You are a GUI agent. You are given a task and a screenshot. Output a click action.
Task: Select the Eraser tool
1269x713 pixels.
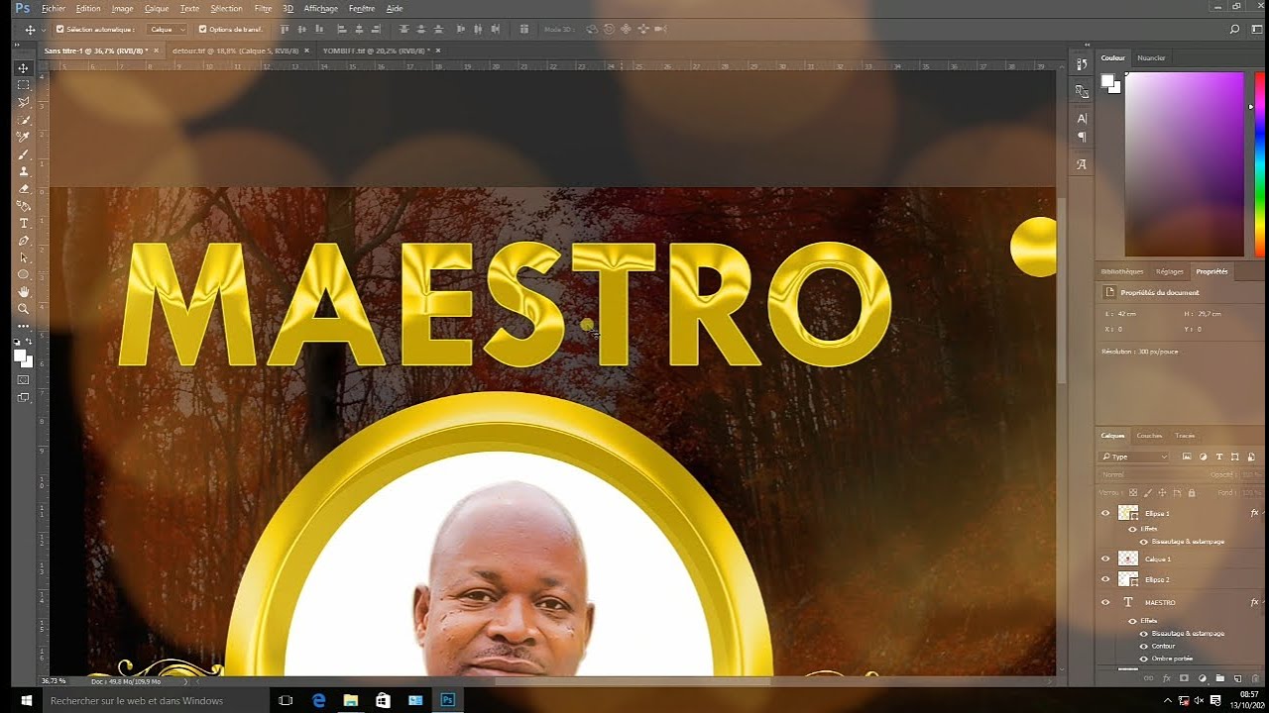(24, 188)
